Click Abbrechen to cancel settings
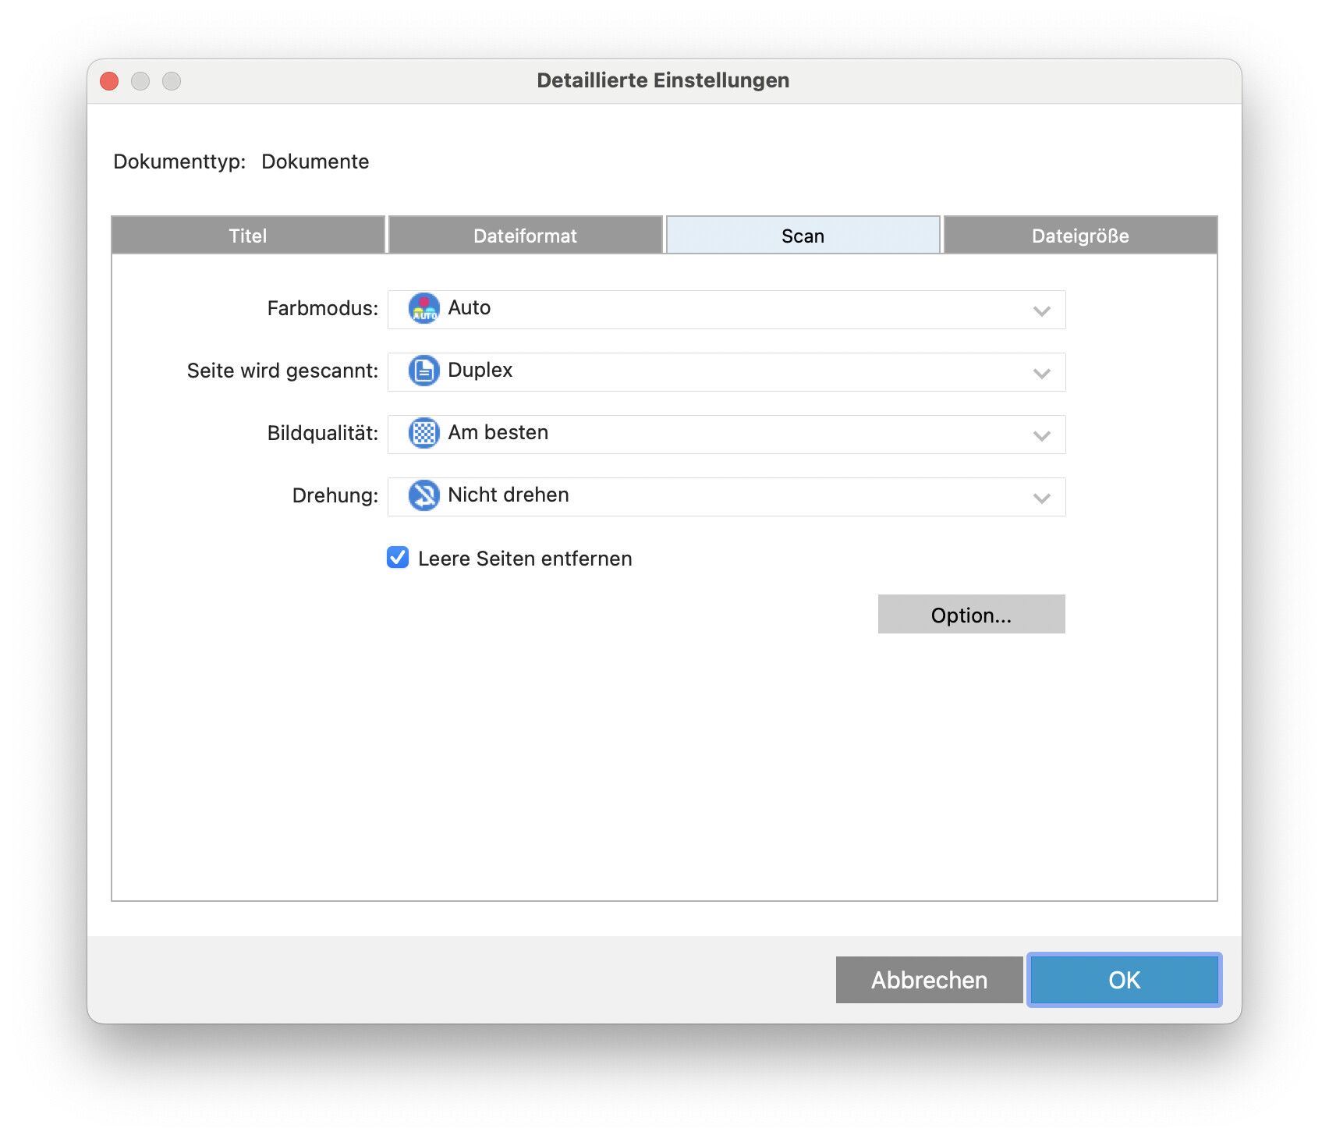 coord(929,980)
